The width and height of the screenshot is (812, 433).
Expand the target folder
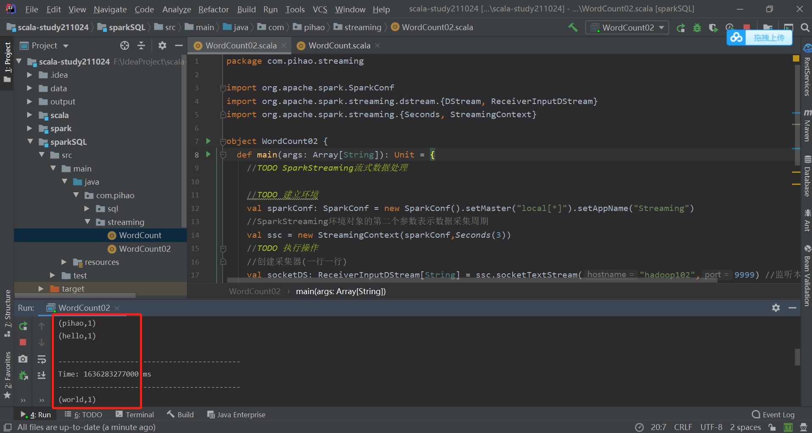click(x=41, y=289)
